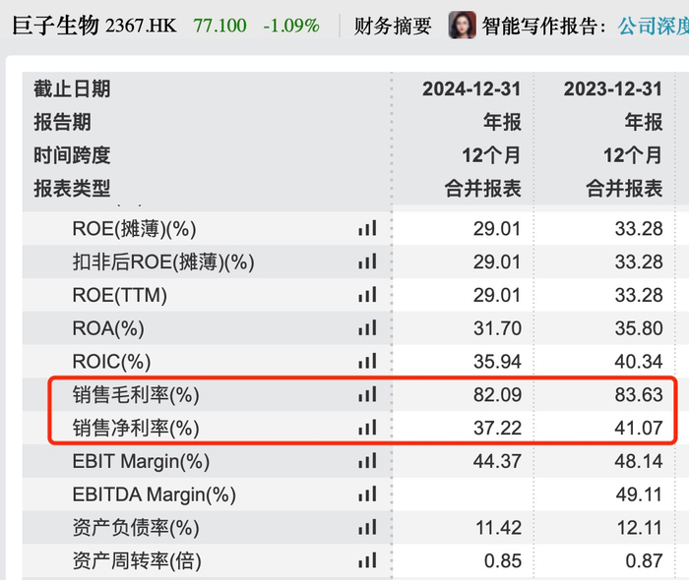Click the 销售毛利率(%) row label
The image size is (689, 580).
pos(136,395)
